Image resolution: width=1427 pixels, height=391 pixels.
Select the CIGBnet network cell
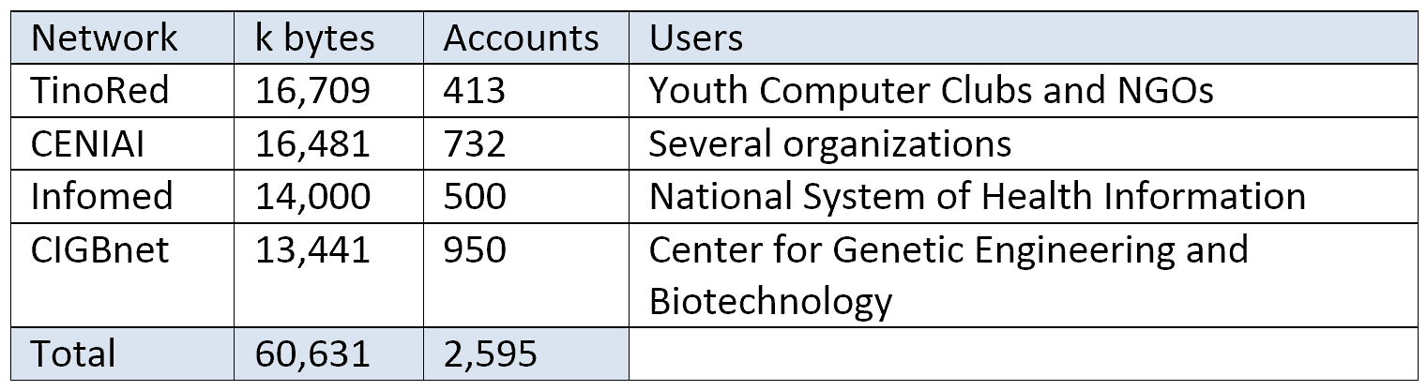[122, 275]
